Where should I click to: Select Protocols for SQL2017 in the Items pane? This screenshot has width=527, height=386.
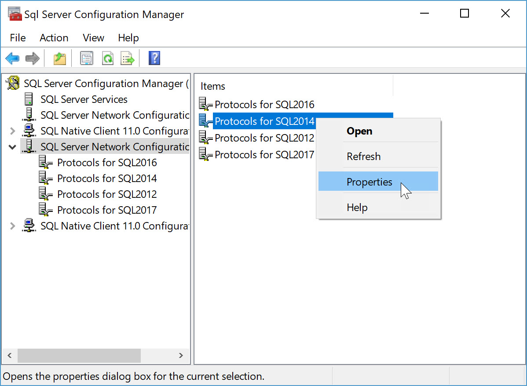[x=264, y=154]
